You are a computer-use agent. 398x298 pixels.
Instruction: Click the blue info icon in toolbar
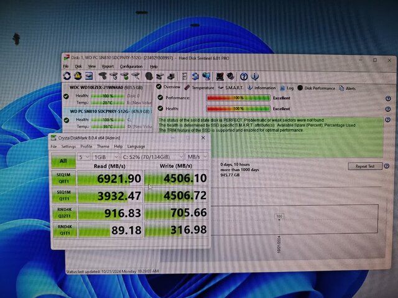pyautogui.click(x=254, y=77)
